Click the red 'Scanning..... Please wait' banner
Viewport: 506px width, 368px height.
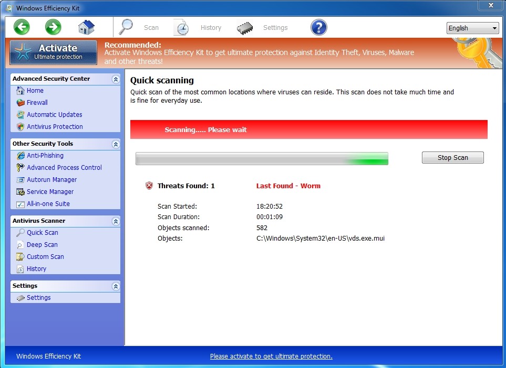coord(309,129)
